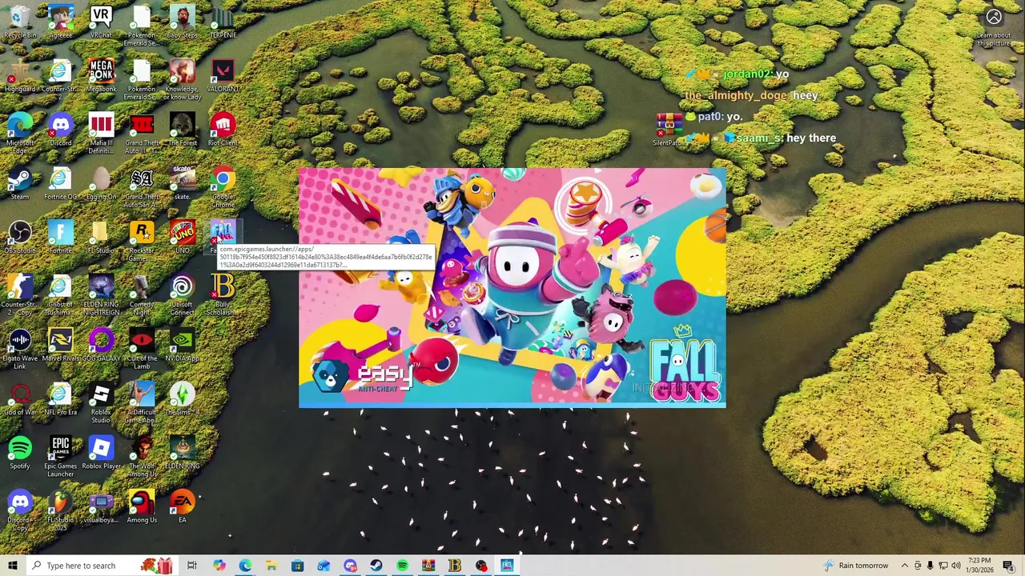Screen dimensions: 1025x576
Task: Open the network status tray icon
Action: tap(943, 566)
